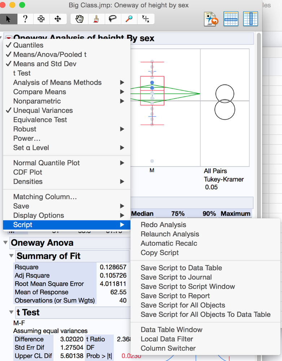Select the help question mark tool

pos(25,19)
